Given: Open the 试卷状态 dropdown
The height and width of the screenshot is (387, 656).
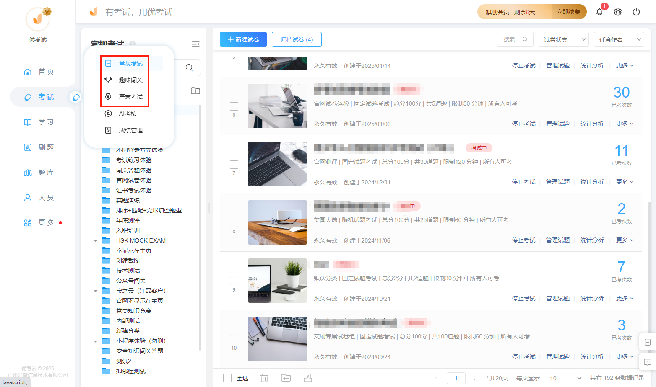Looking at the screenshot, I should click(564, 39).
